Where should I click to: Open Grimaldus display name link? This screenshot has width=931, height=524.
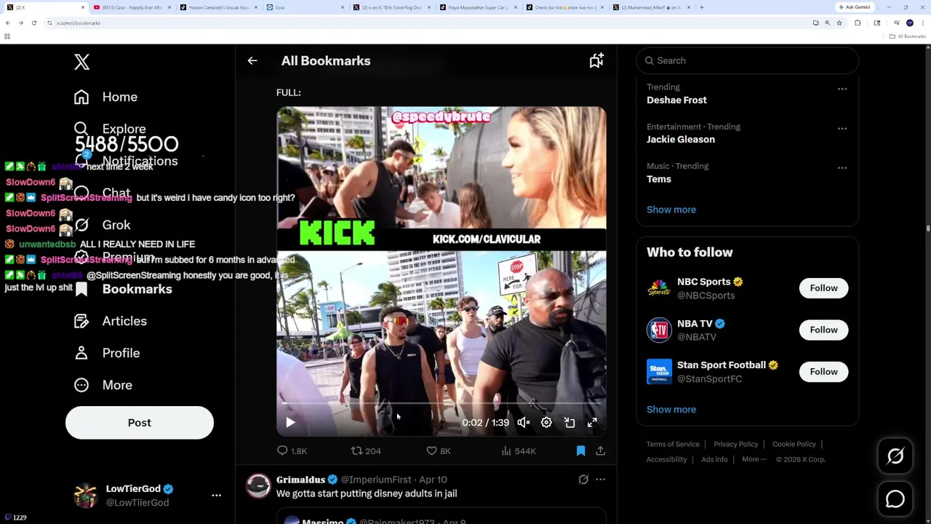[x=300, y=480]
